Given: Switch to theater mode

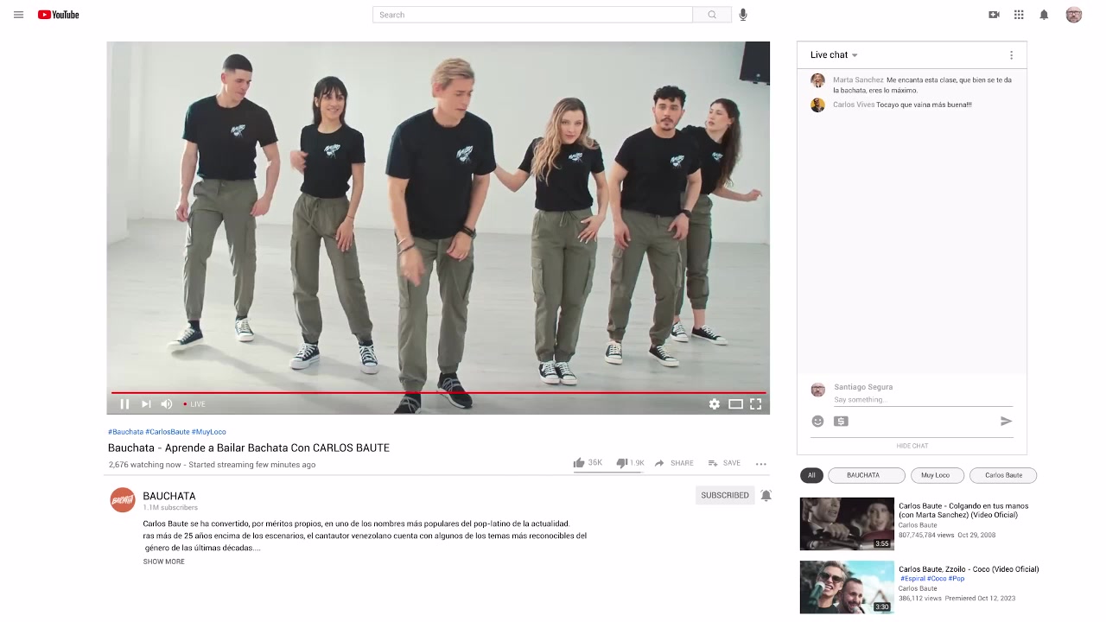Looking at the screenshot, I should (x=735, y=403).
